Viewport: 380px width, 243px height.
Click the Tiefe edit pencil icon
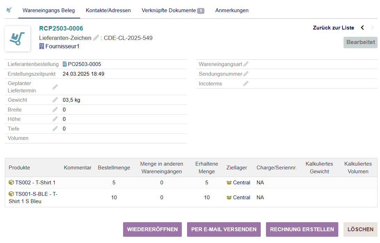click(55, 129)
